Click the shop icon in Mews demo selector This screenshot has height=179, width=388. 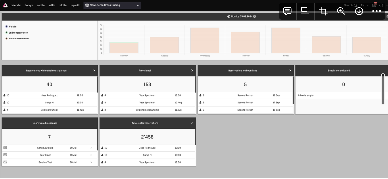(x=87, y=5)
